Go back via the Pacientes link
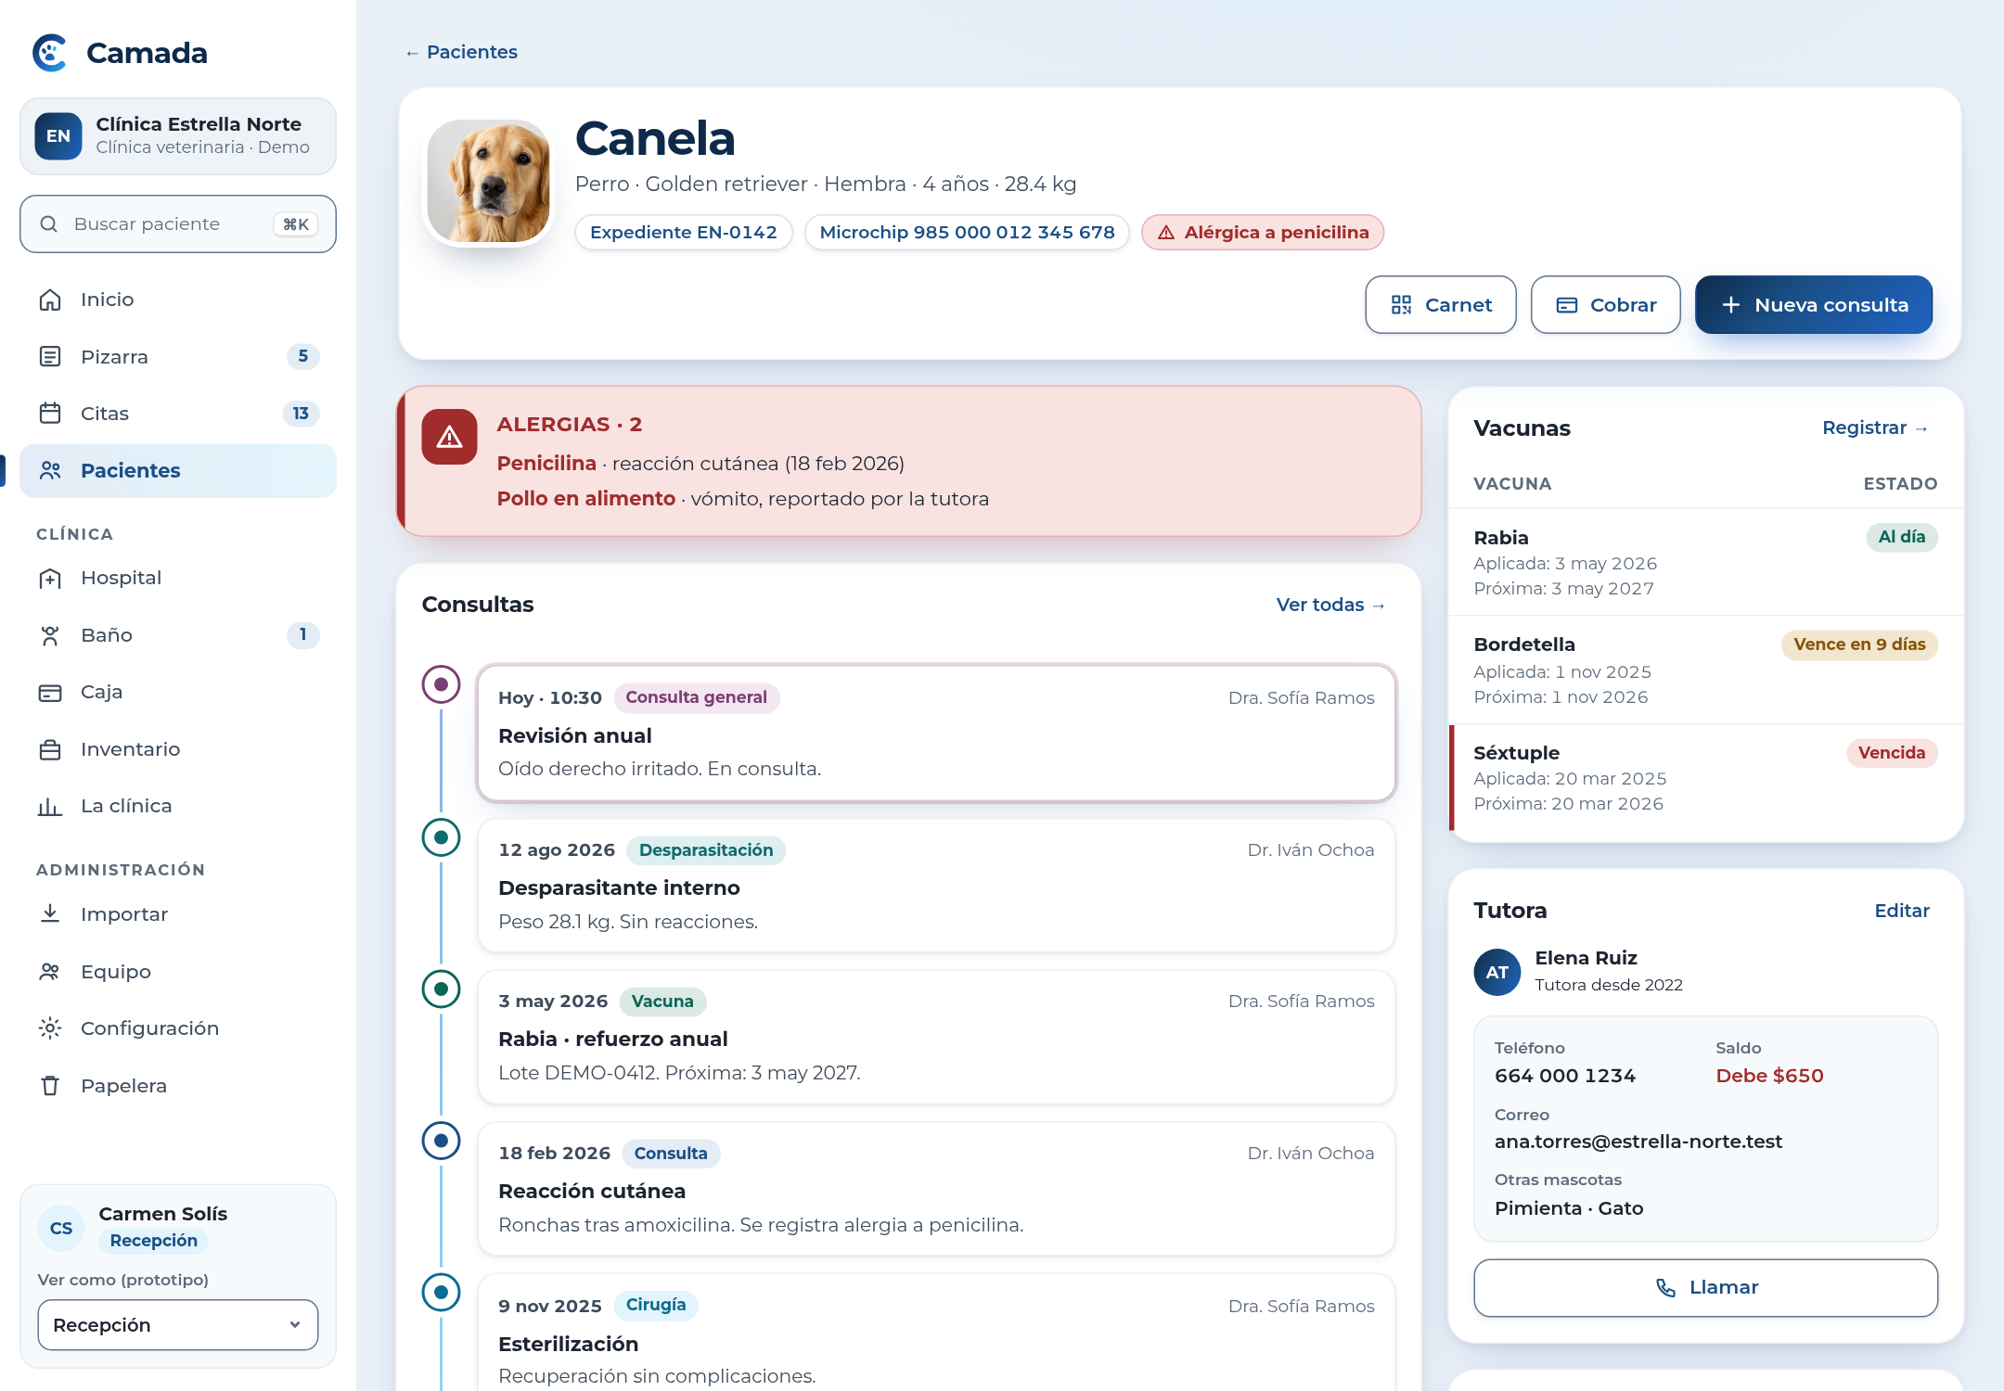2004x1391 pixels. (x=461, y=52)
